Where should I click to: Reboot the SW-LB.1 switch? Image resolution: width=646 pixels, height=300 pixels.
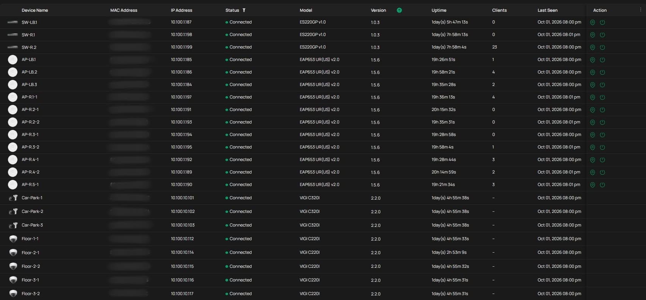pos(602,22)
